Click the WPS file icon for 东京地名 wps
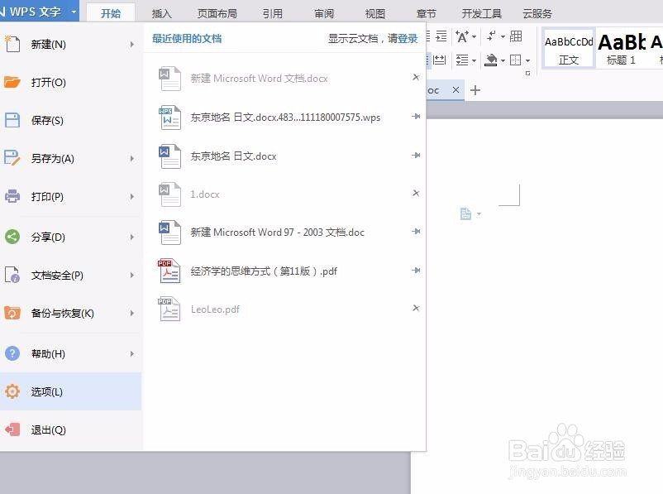Screen dimensions: 663x494 (x=169, y=118)
